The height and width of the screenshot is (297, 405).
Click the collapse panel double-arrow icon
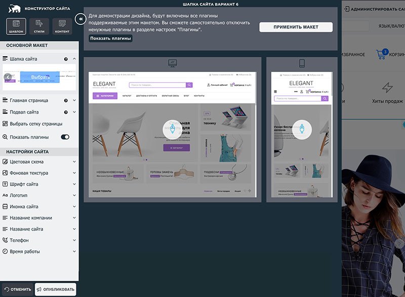coord(80,19)
